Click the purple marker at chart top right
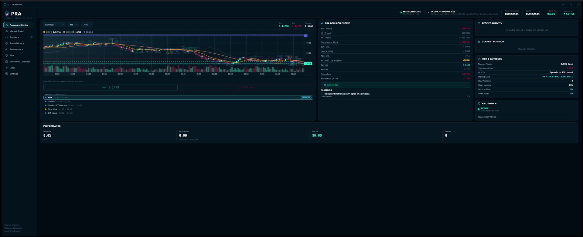The image size is (583, 237). coord(306,36)
